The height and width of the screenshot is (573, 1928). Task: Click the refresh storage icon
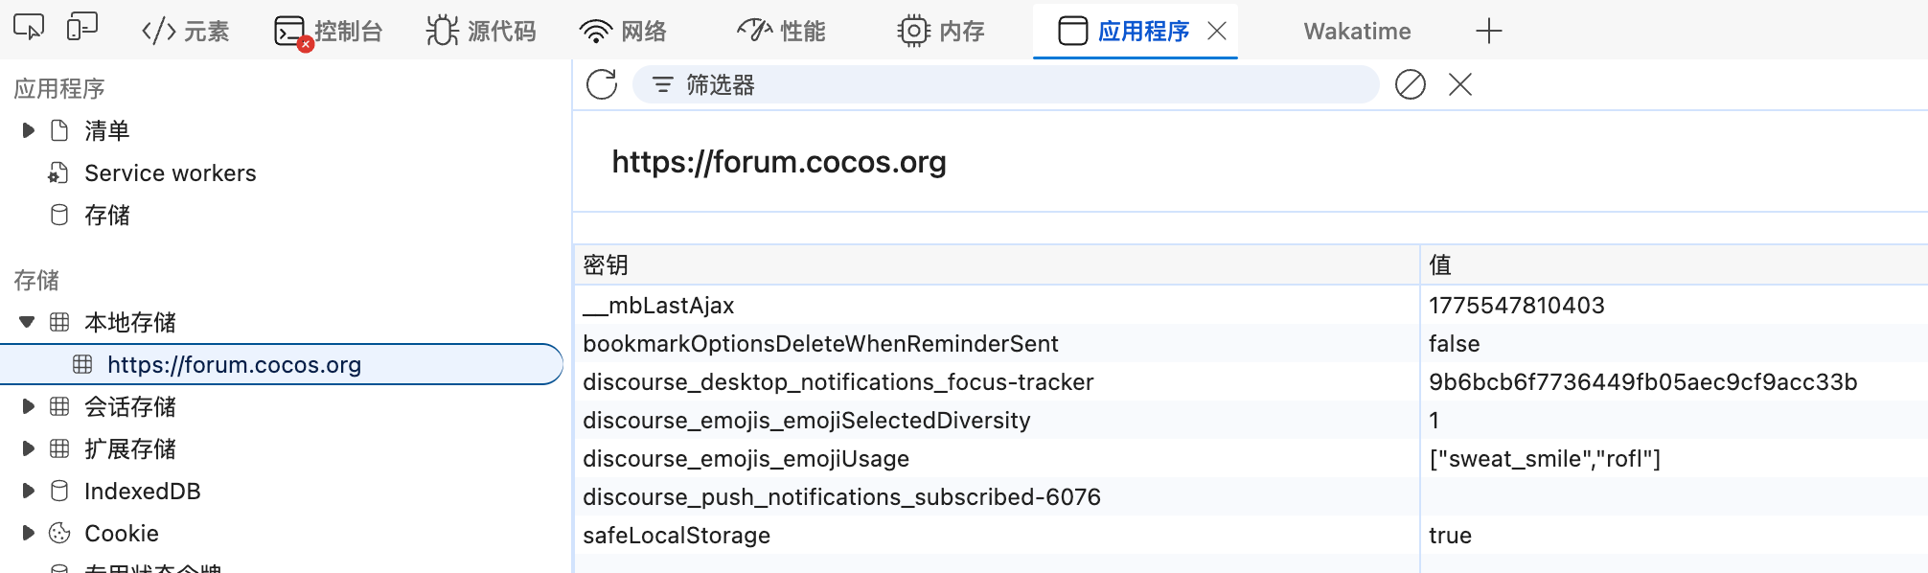(x=602, y=85)
